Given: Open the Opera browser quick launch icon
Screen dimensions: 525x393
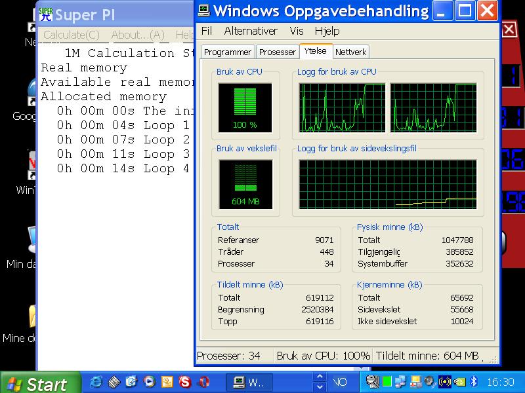Looking at the screenshot, I should (203, 382).
